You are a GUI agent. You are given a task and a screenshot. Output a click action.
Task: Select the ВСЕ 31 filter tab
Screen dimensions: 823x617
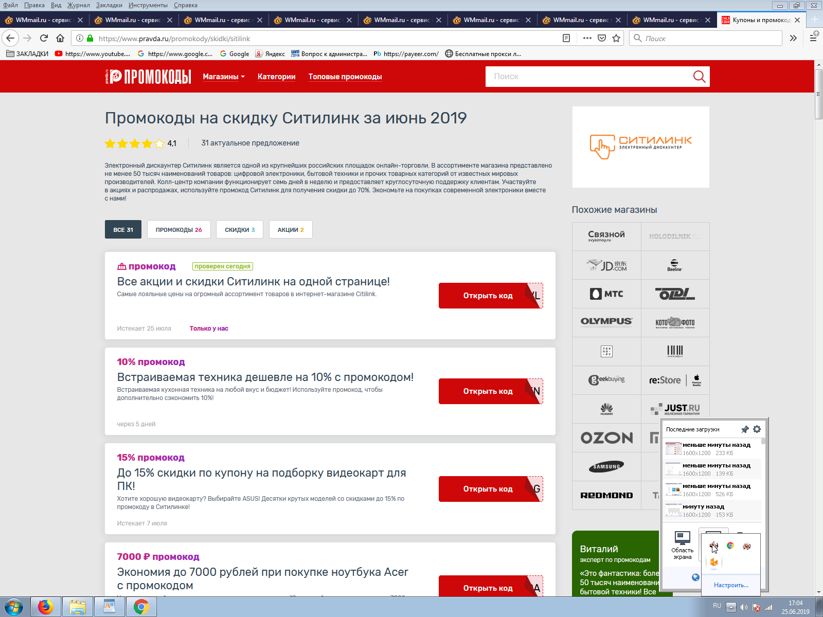(x=123, y=229)
